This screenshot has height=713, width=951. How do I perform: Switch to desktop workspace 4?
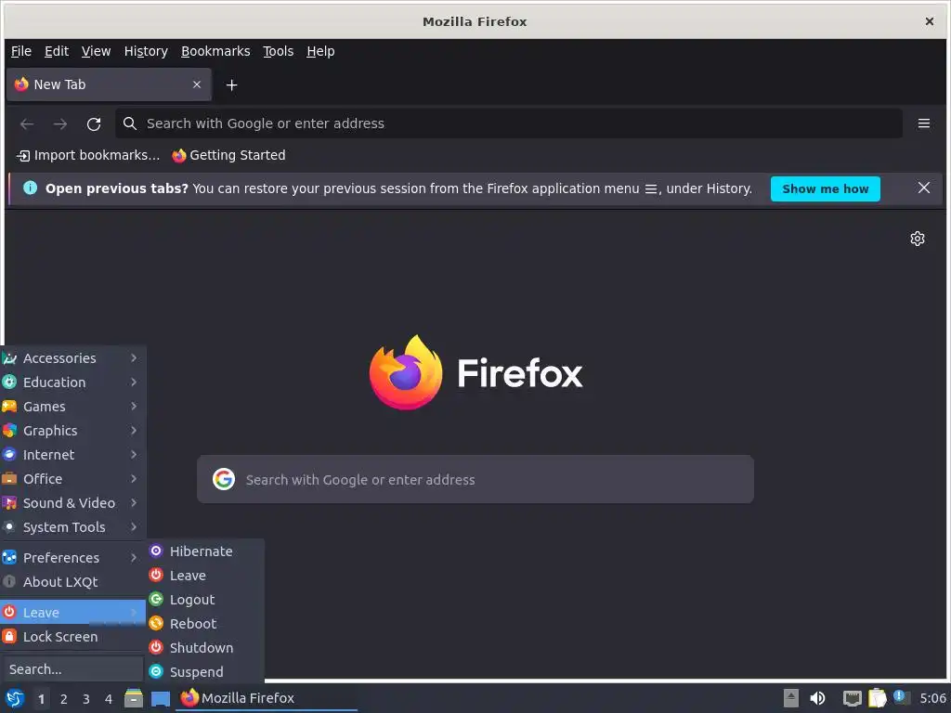109,699
